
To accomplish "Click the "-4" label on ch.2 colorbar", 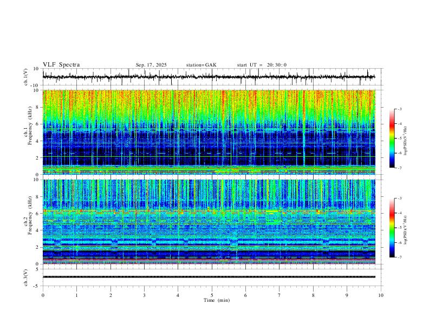I will point(399,213).
